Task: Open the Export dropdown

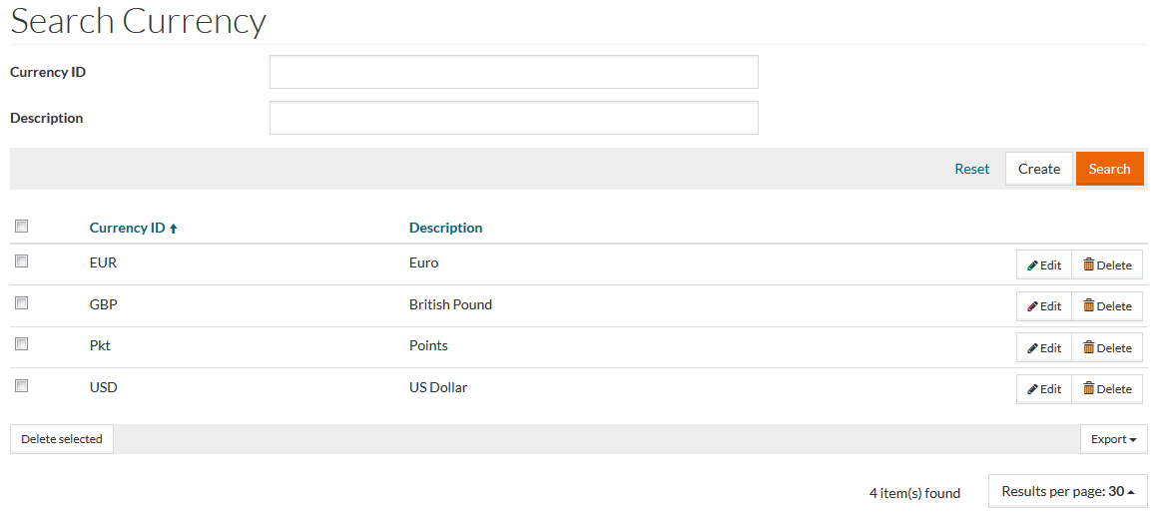Action: [1113, 439]
